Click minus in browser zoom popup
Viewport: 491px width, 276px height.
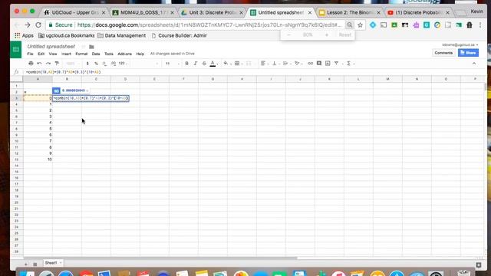[x=288, y=34]
